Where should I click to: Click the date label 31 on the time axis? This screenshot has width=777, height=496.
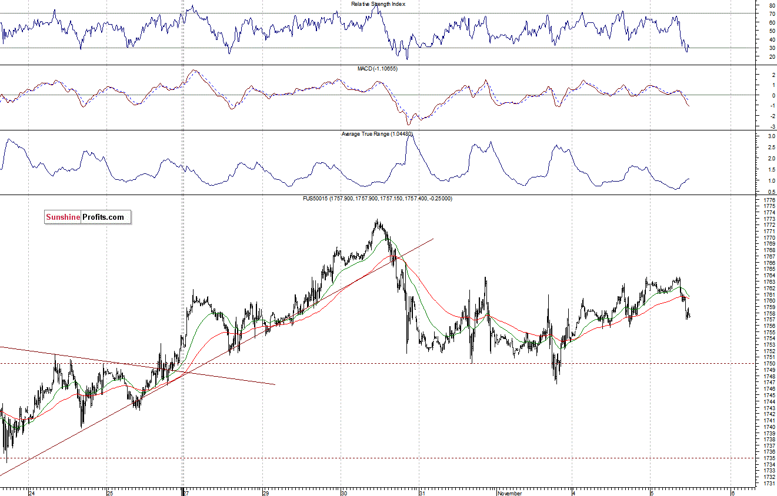tap(422, 494)
